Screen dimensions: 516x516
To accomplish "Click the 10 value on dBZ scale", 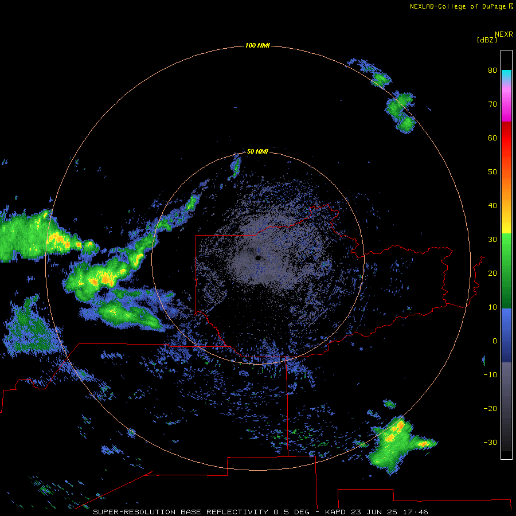I will (492, 307).
